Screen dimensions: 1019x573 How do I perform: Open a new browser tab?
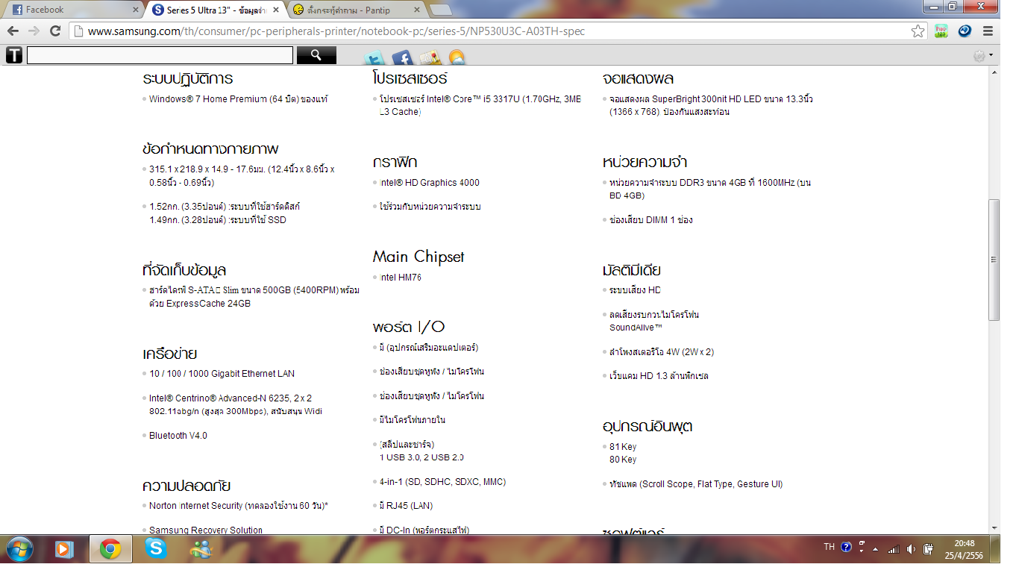click(x=441, y=10)
